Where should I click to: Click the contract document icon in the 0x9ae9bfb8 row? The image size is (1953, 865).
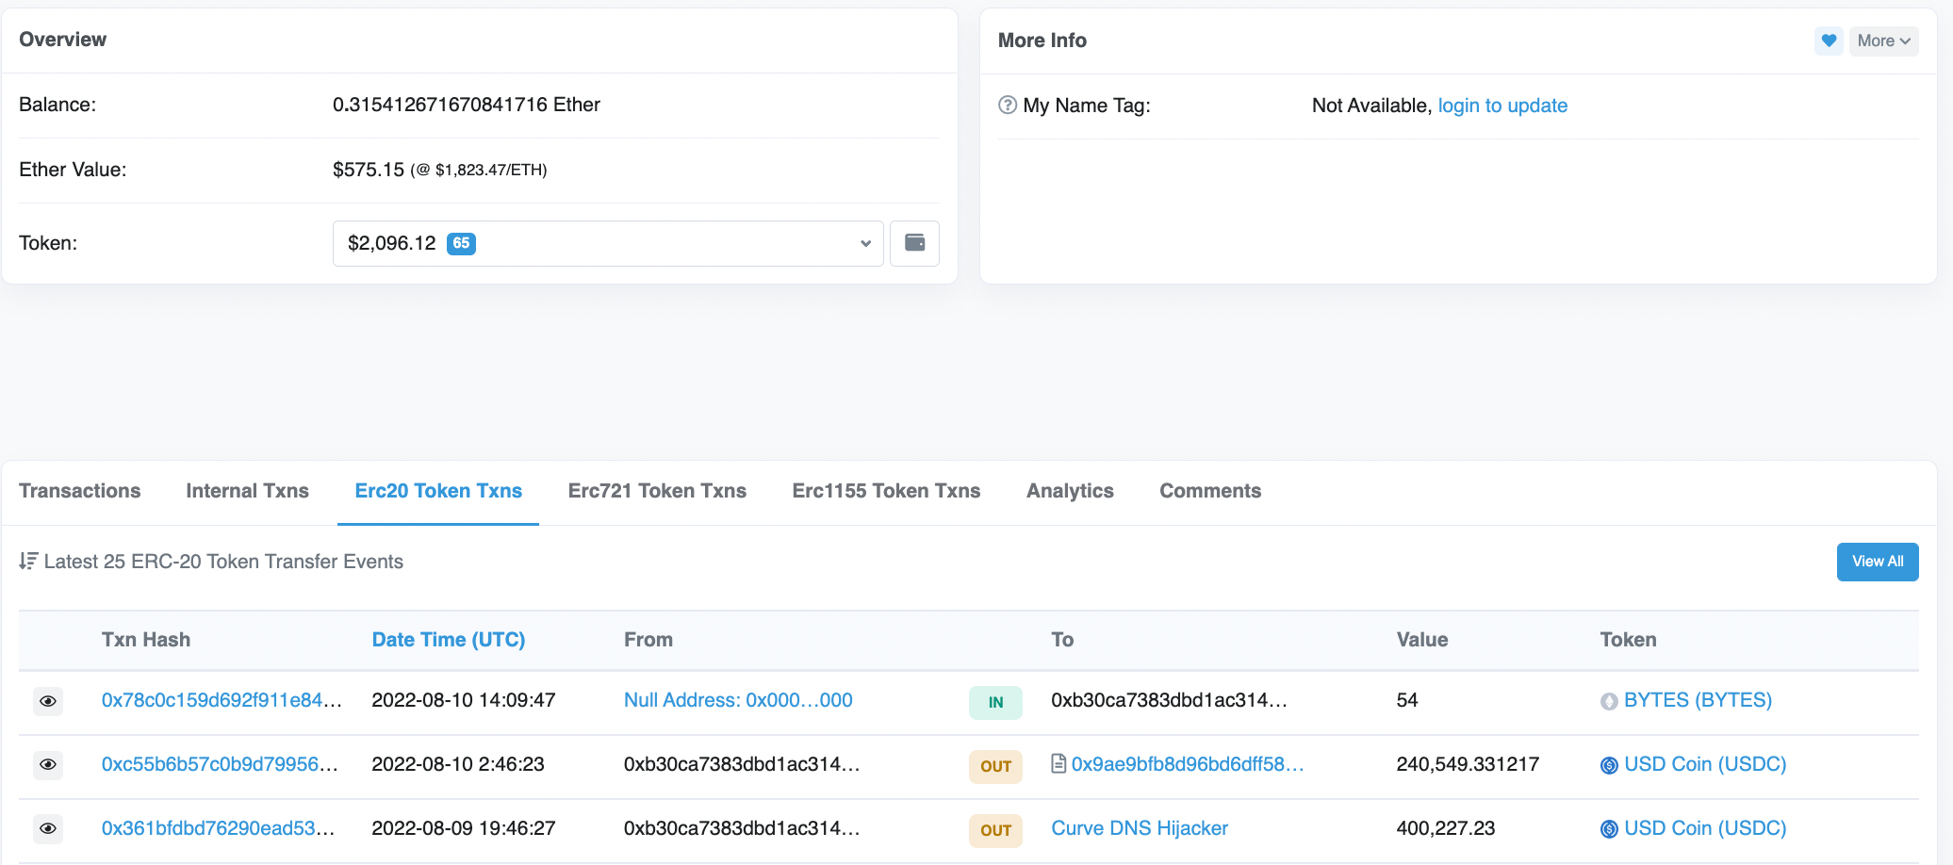(x=1059, y=764)
